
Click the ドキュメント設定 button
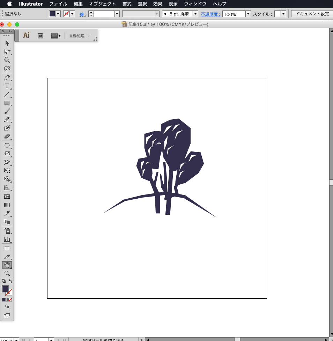[x=312, y=14]
